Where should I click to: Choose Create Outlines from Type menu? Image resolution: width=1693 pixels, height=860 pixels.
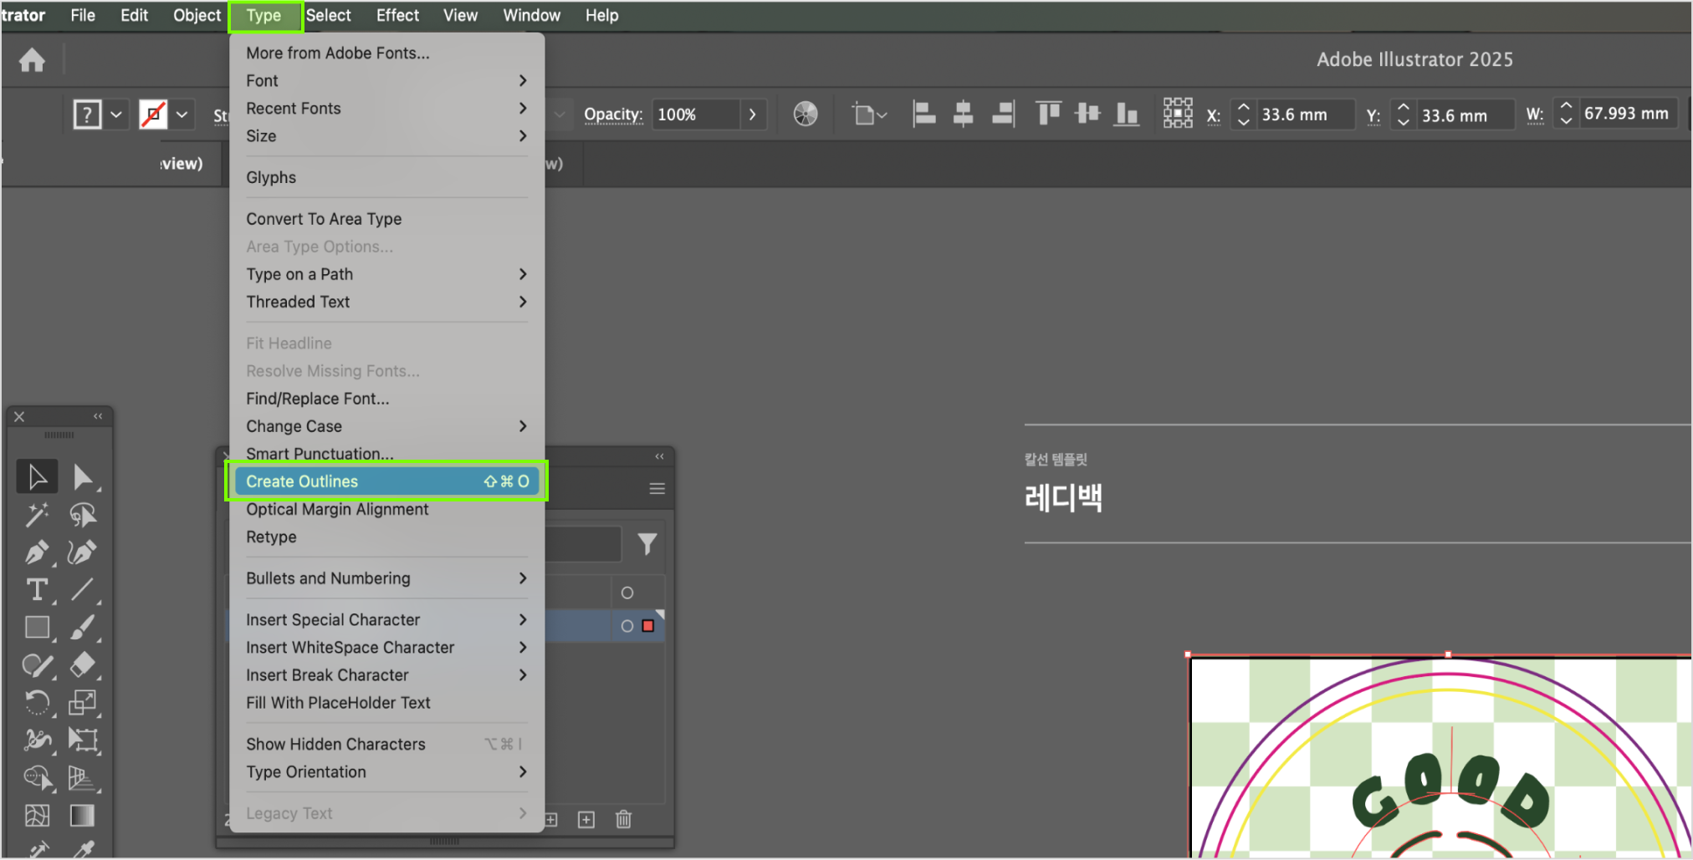386,481
